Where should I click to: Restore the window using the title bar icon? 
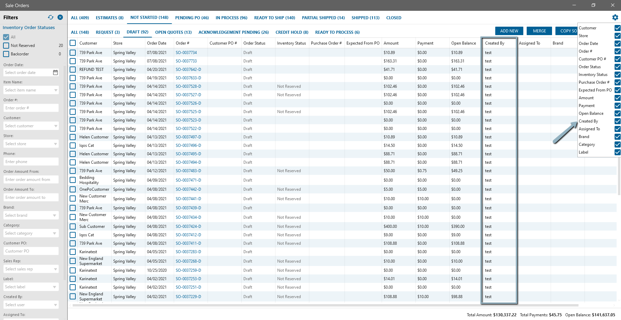[593, 5]
